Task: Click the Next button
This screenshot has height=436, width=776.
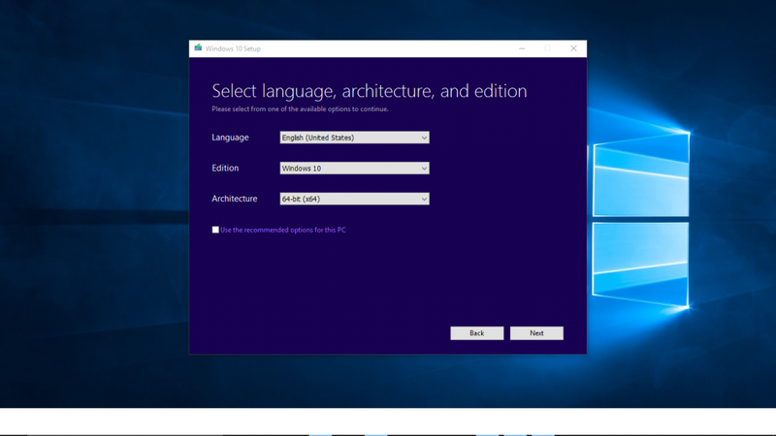Action: 536,333
